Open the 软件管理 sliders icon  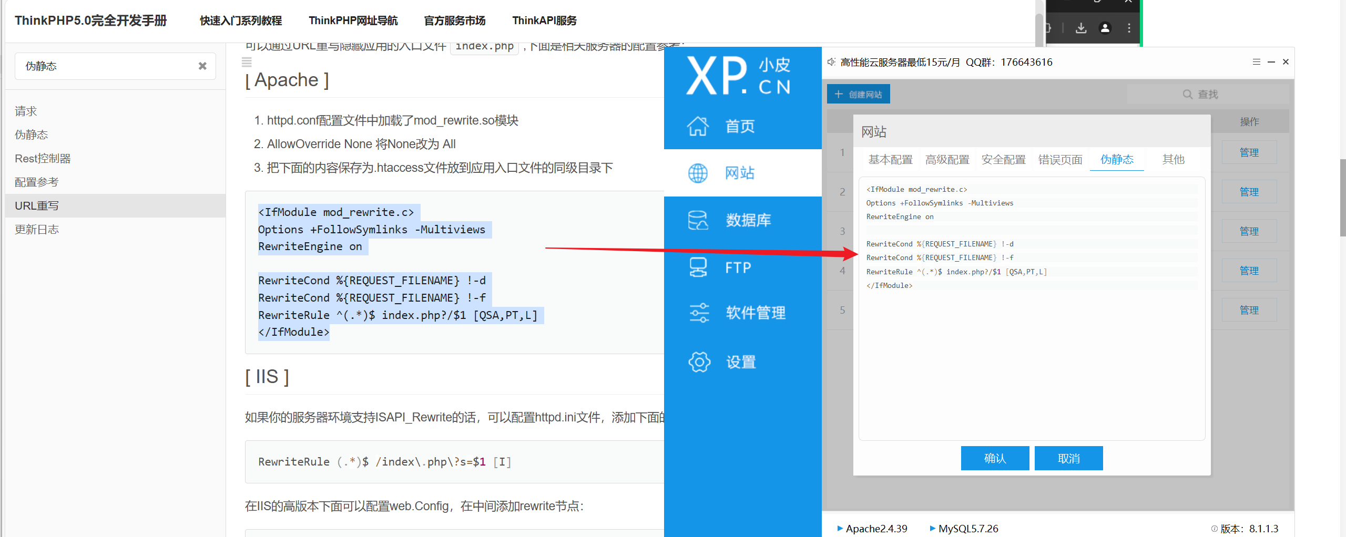pos(699,313)
